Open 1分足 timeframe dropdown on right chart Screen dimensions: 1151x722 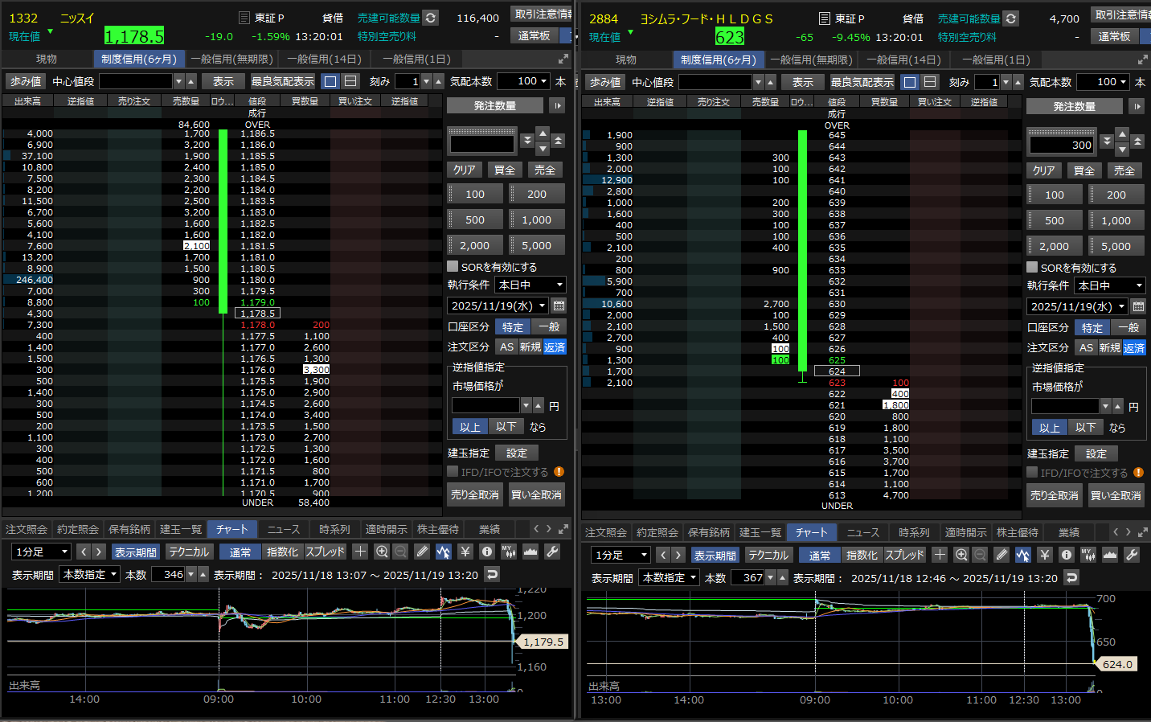(x=621, y=555)
